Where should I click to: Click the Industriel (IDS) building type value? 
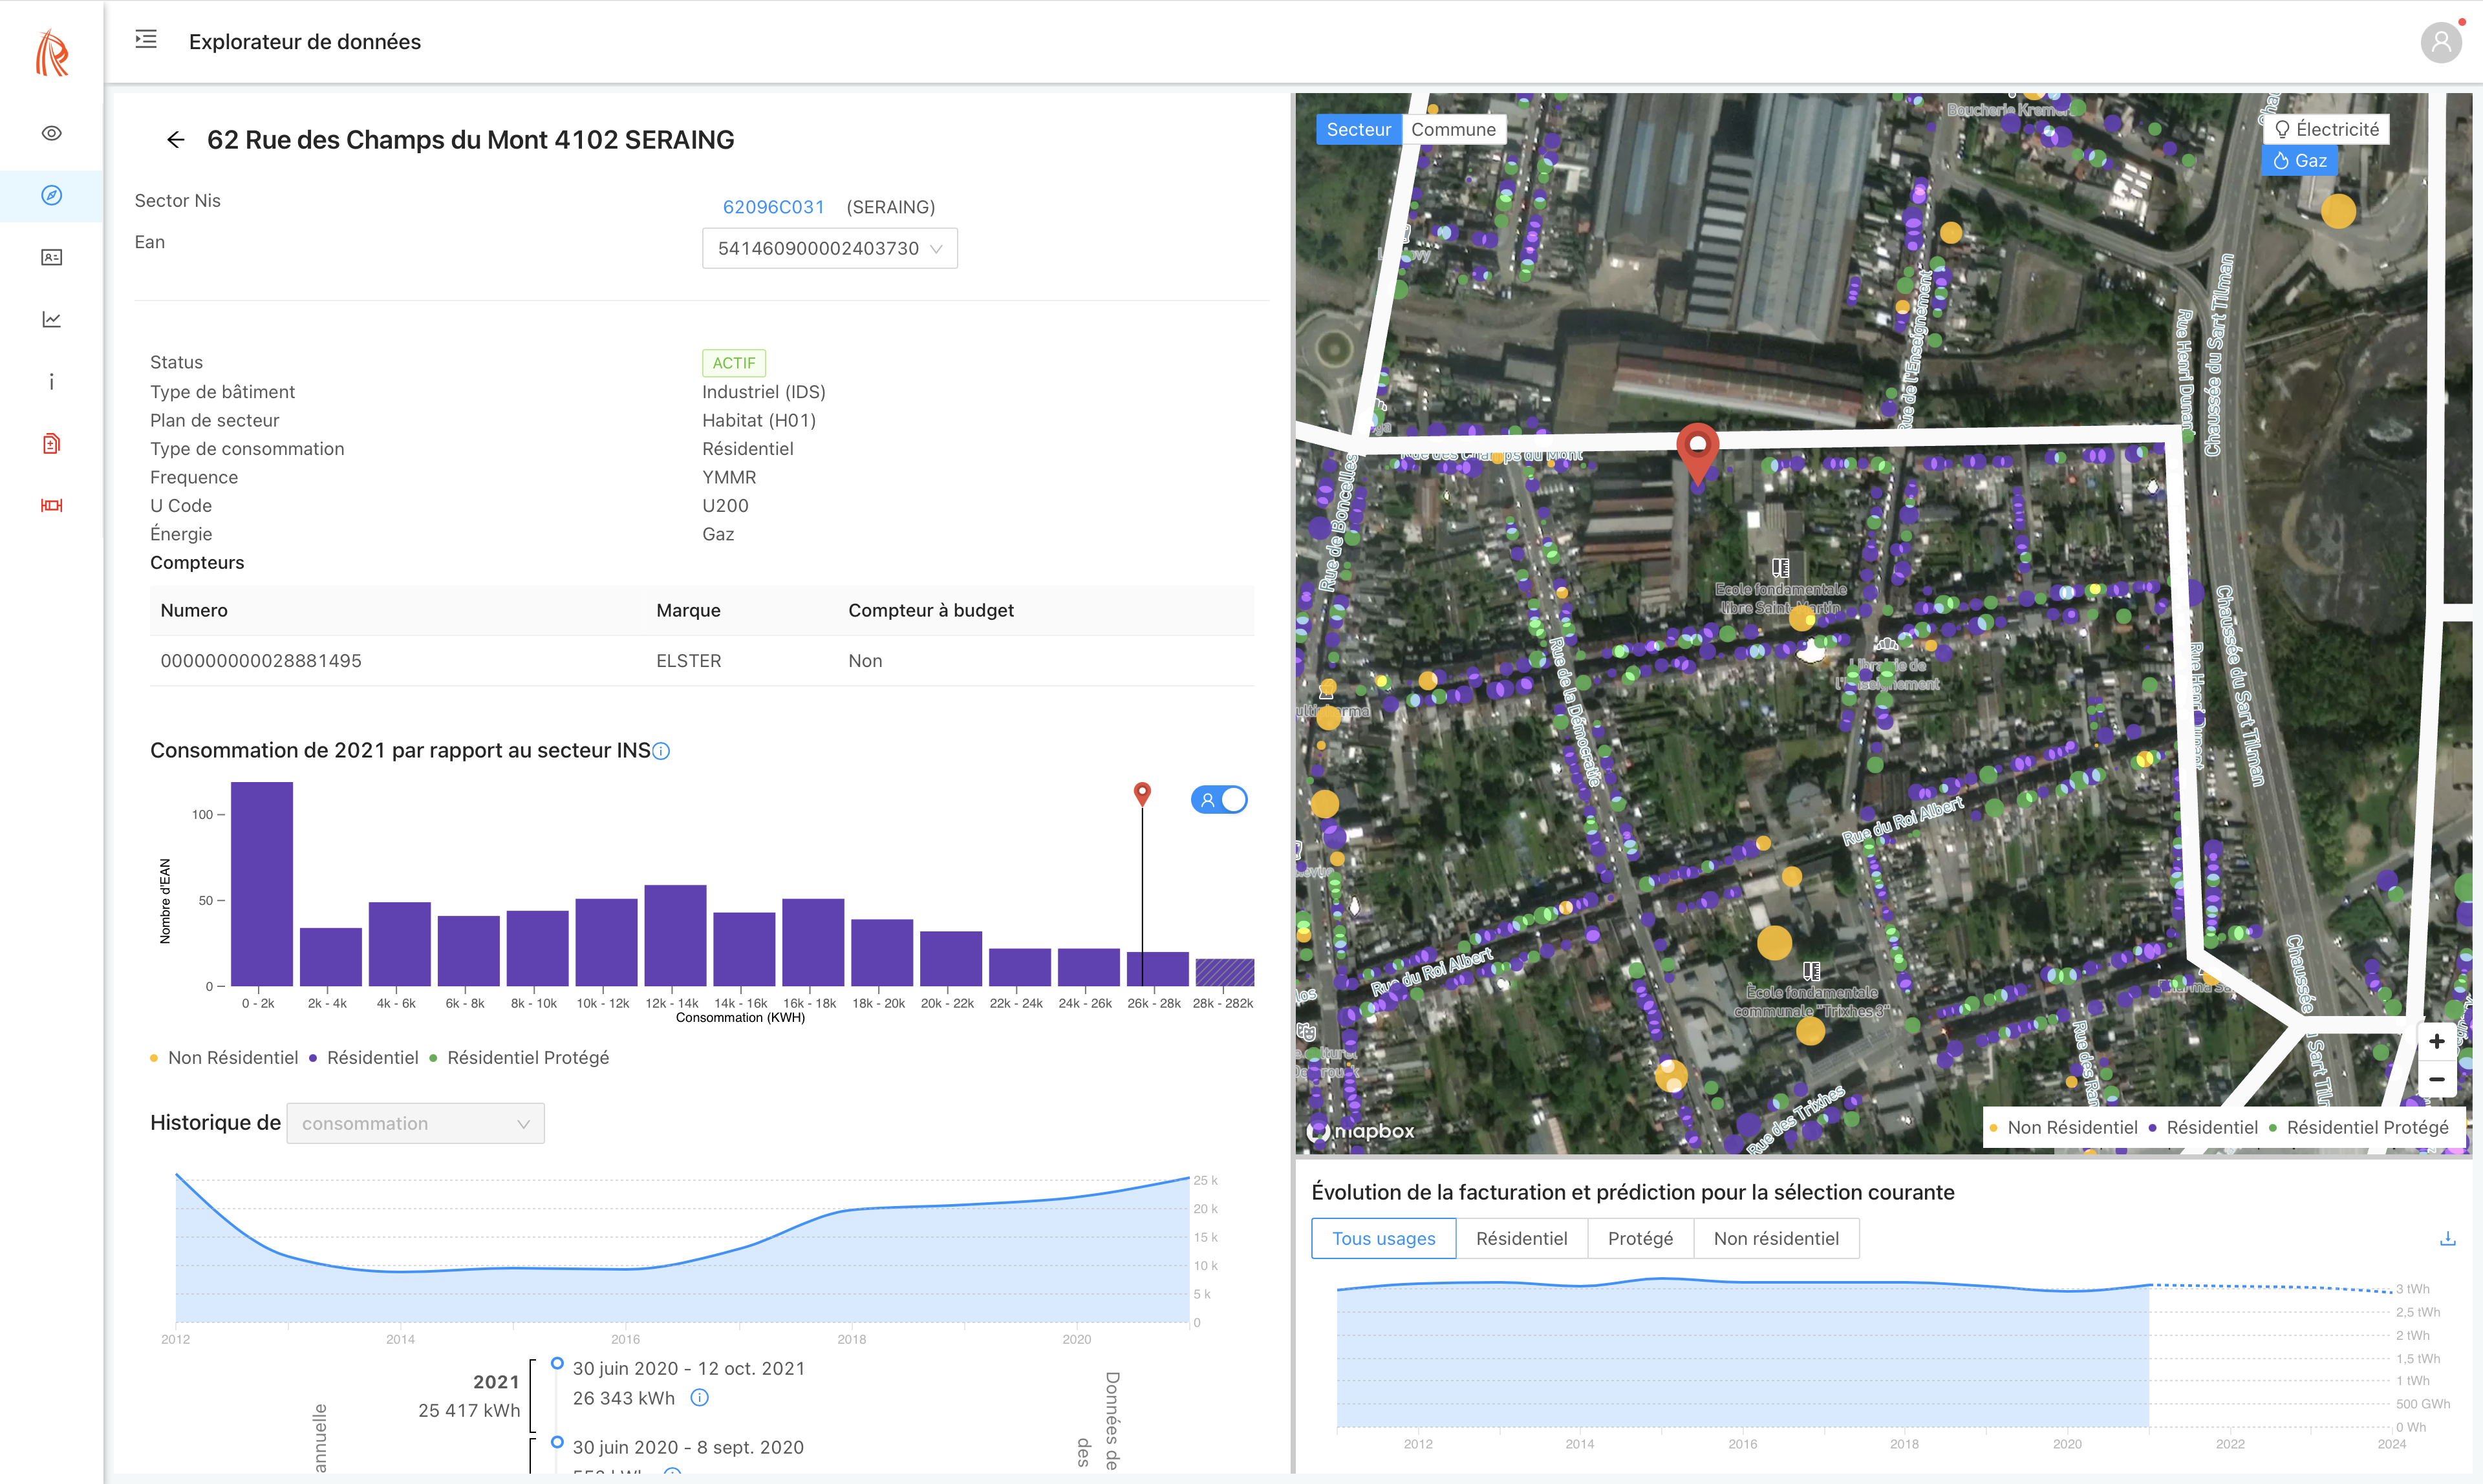click(x=763, y=392)
